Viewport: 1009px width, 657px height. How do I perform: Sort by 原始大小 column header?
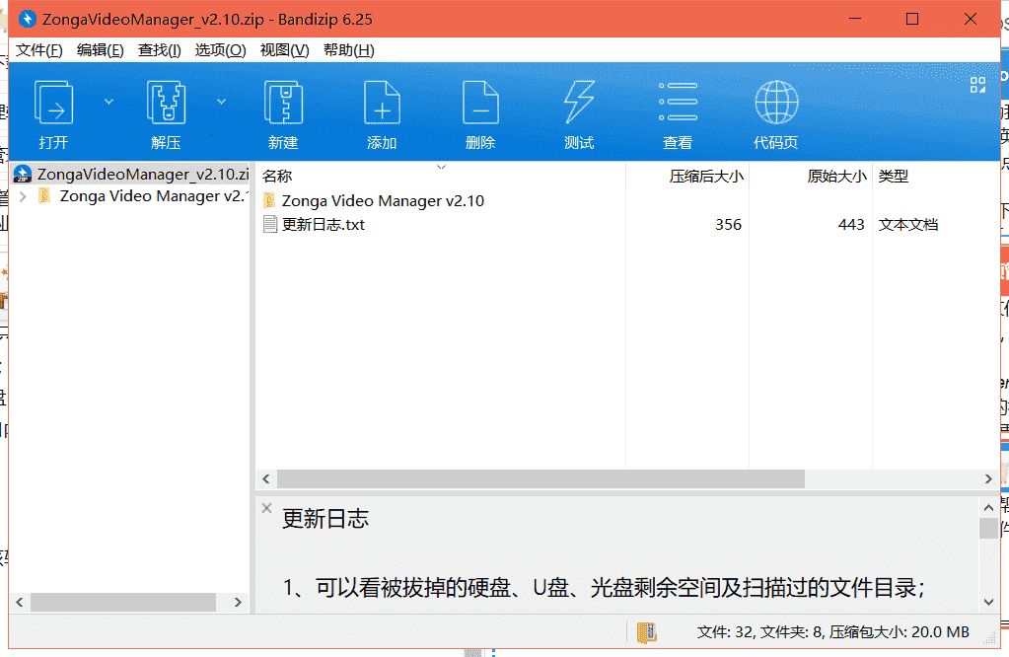836,176
